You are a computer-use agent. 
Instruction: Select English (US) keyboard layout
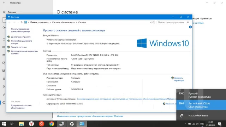click(201, 105)
